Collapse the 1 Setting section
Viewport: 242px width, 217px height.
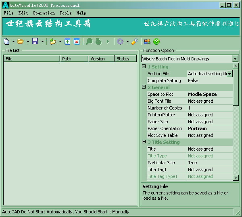coord(144,66)
